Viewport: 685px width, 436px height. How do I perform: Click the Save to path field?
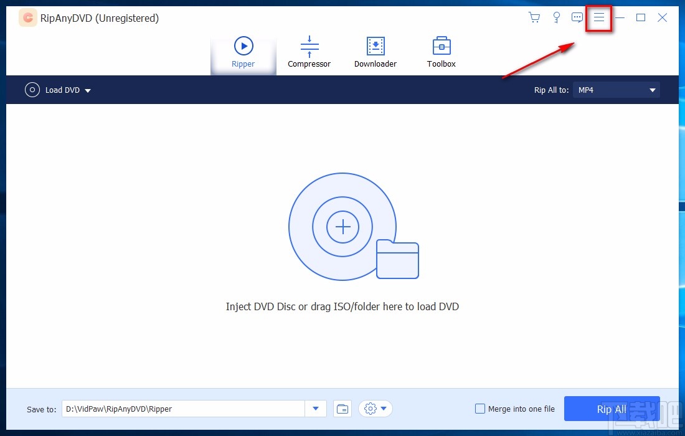[183, 409]
